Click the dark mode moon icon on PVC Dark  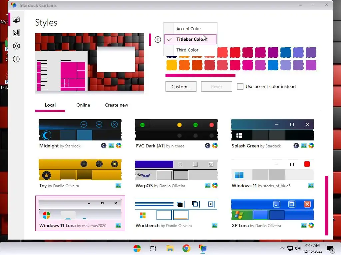[207, 146]
